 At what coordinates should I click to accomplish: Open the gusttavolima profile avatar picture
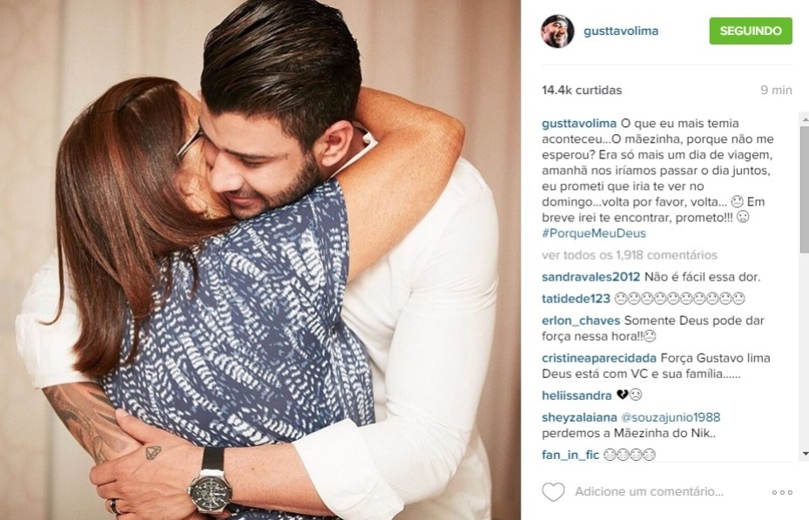click(557, 31)
